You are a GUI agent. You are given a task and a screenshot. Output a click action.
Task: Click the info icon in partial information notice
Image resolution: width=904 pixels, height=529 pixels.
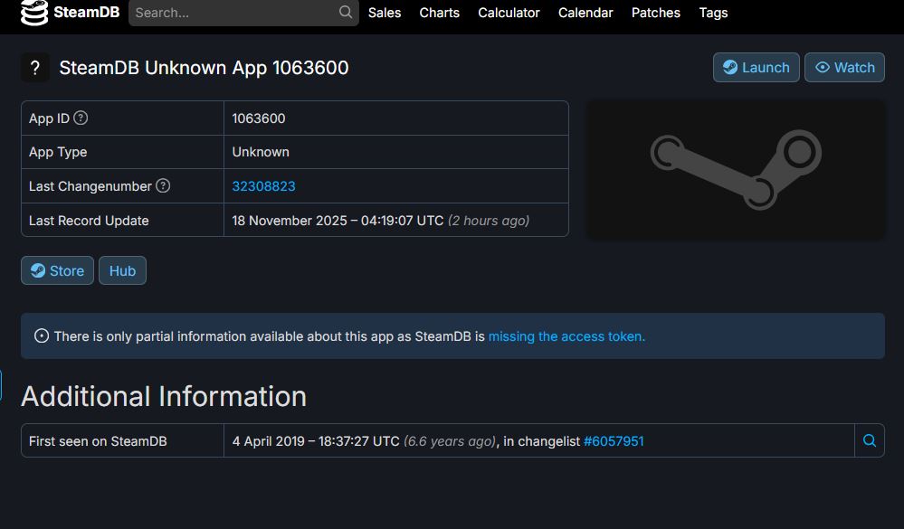point(42,336)
